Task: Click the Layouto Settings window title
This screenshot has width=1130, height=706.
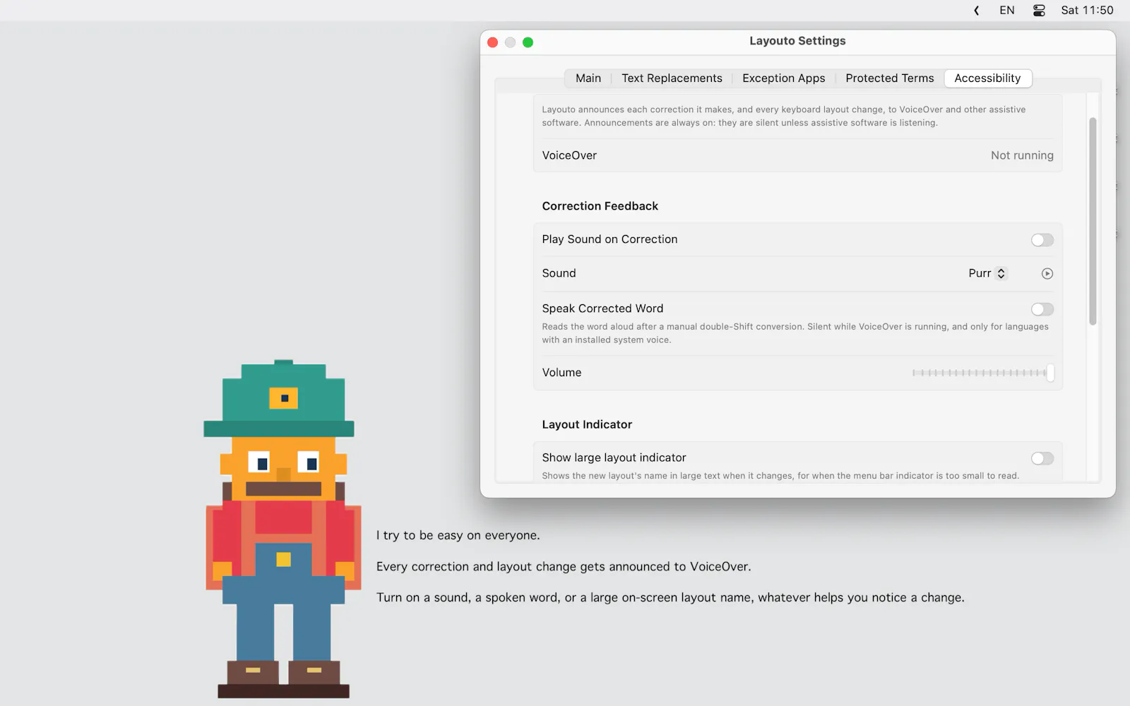Action: (x=797, y=41)
